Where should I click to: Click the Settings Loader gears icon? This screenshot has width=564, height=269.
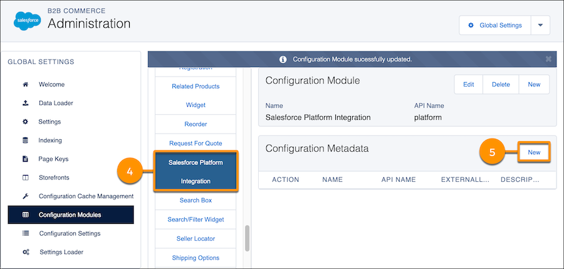click(x=26, y=252)
